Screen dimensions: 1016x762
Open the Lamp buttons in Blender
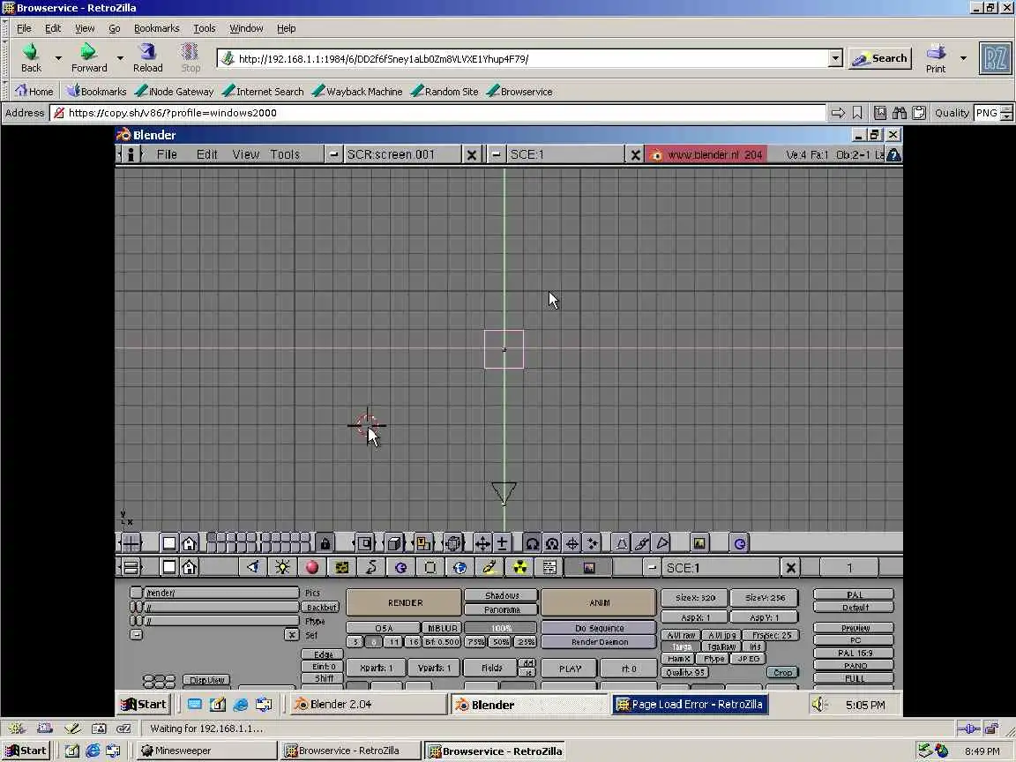[x=282, y=568]
